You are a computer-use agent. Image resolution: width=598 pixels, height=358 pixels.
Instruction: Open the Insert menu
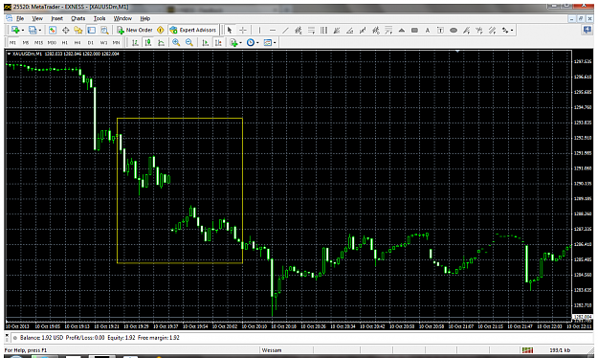(56, 18)
